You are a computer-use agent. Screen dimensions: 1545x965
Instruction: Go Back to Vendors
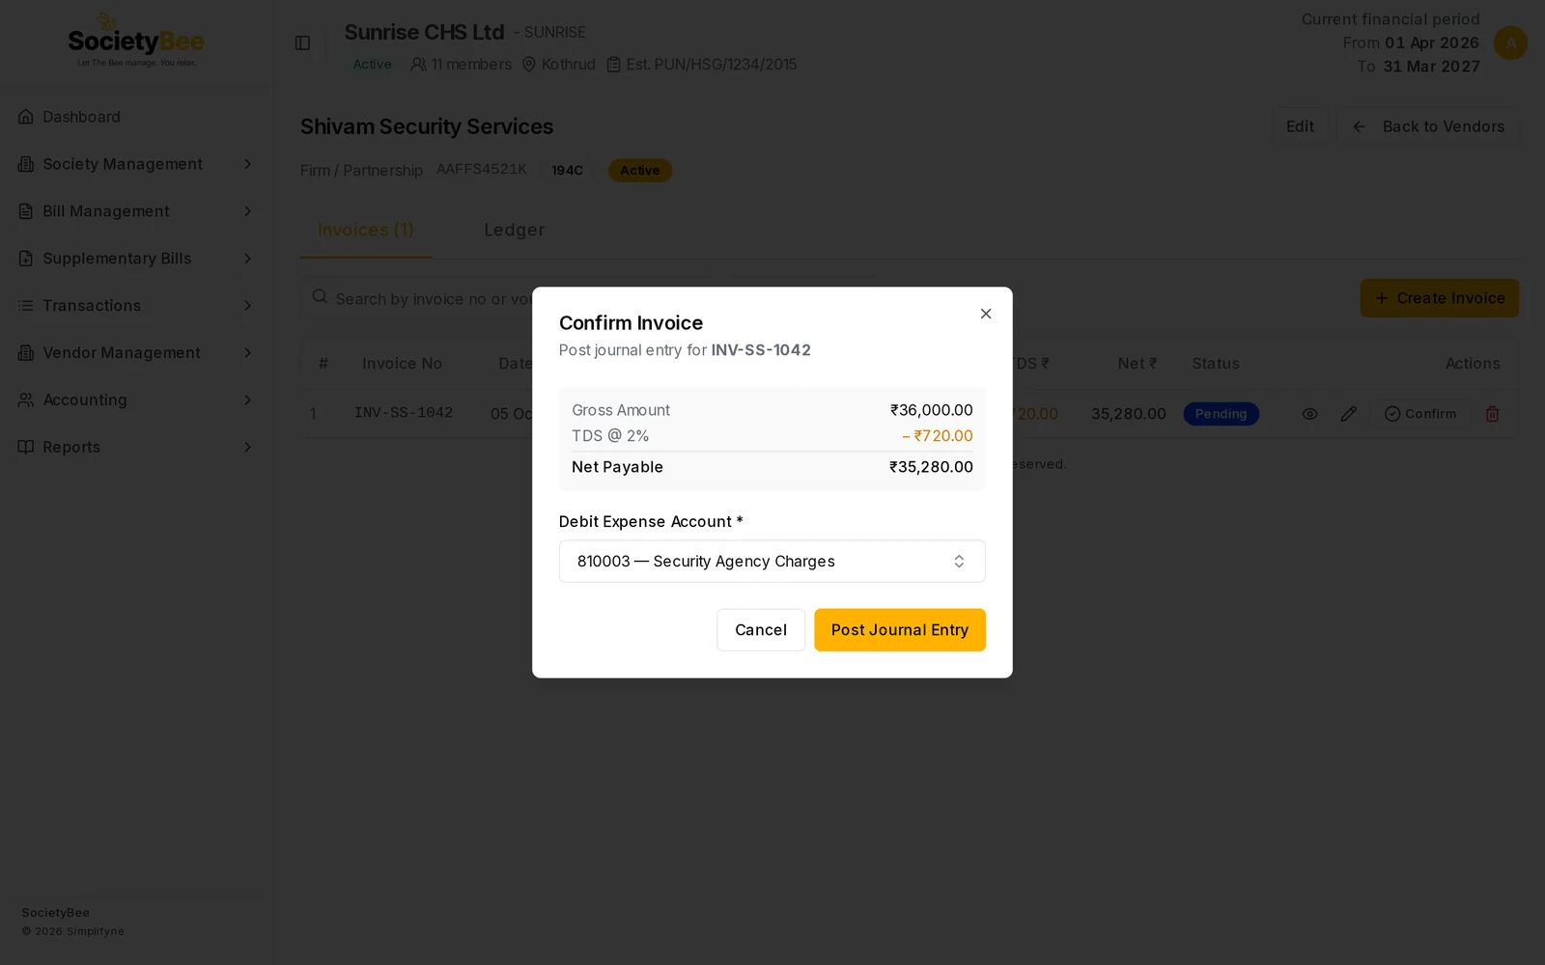(x=1428, y=126)
